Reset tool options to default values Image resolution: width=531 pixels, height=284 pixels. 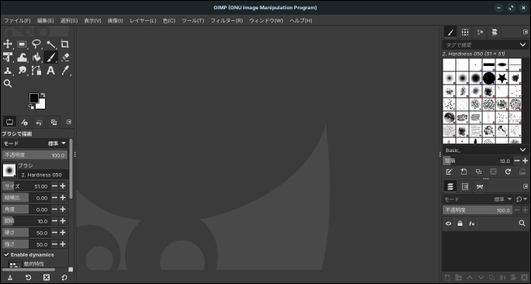coord(64,278)
